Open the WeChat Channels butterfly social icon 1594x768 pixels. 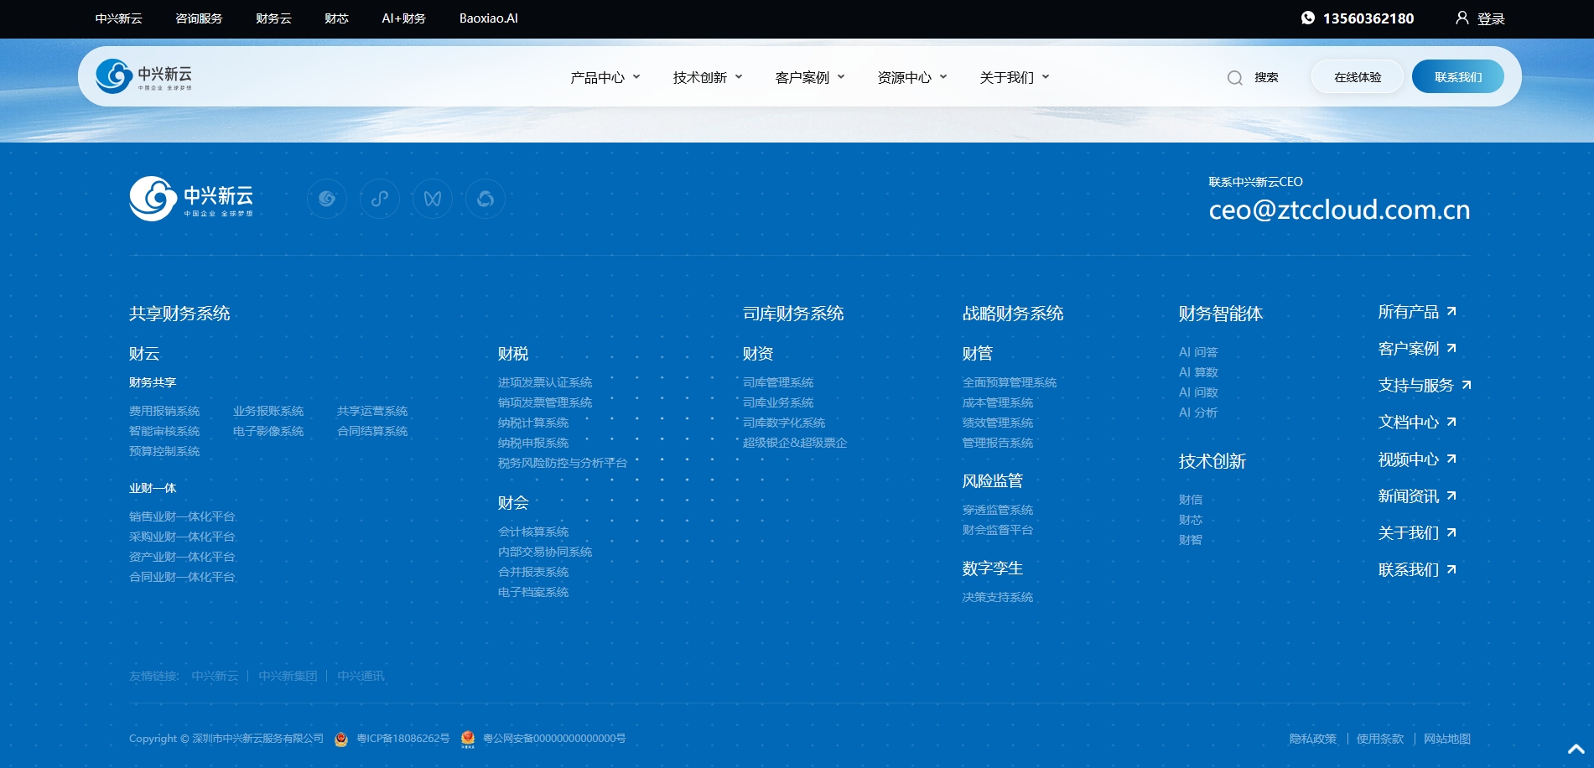click(x=433, y=199)
